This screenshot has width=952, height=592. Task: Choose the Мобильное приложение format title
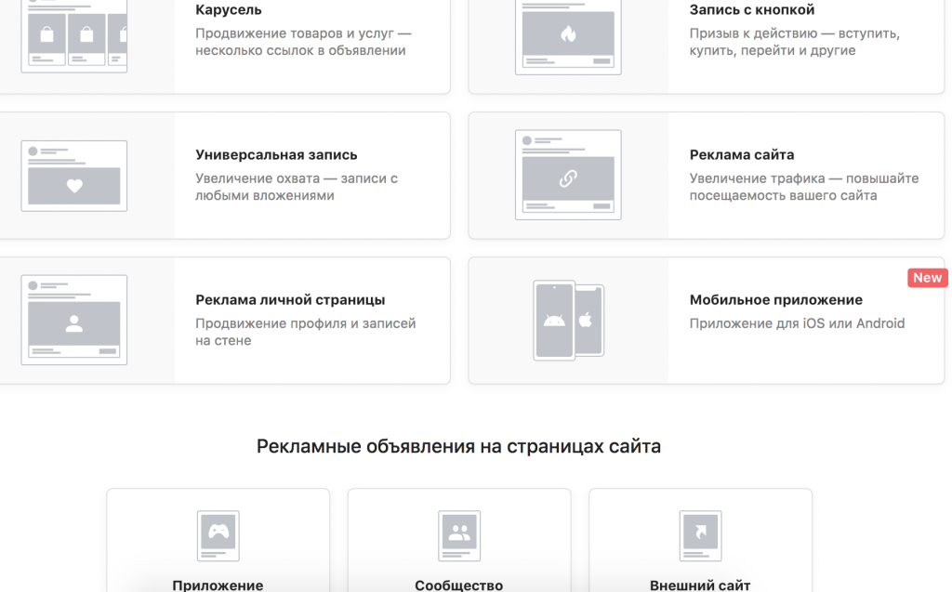coord(776,300)
